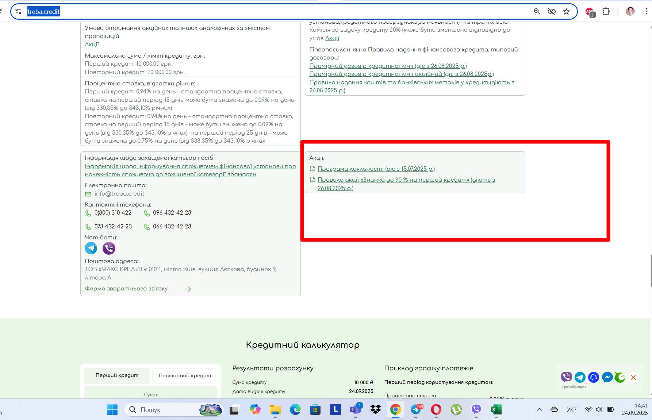Click phone icon beside 0(800) 310 422
Image resolution: width=652 pixels, height=420 pixels.
[88, 213]
